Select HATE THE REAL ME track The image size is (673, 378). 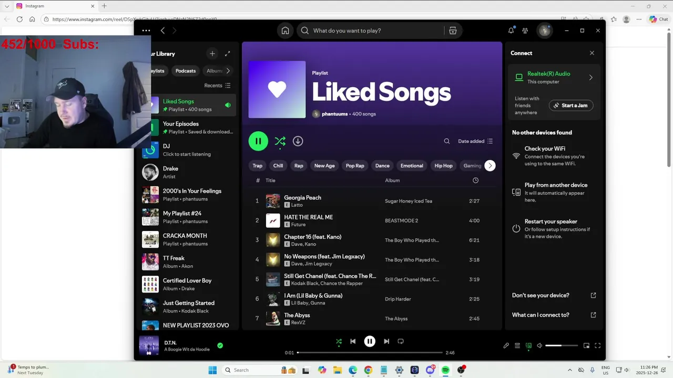pyautogui.click(x=372, y=220)
